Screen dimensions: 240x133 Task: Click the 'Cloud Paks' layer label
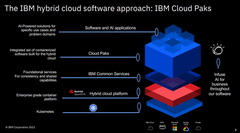coord(99,53)
